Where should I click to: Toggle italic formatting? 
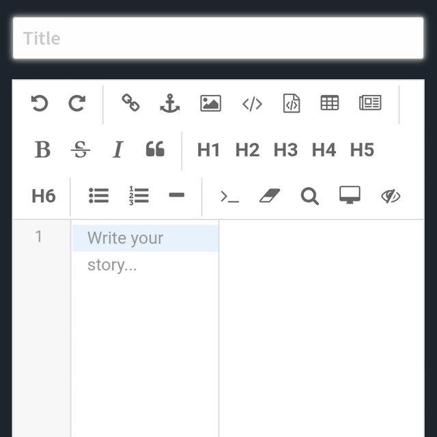[x=117, y=150]
